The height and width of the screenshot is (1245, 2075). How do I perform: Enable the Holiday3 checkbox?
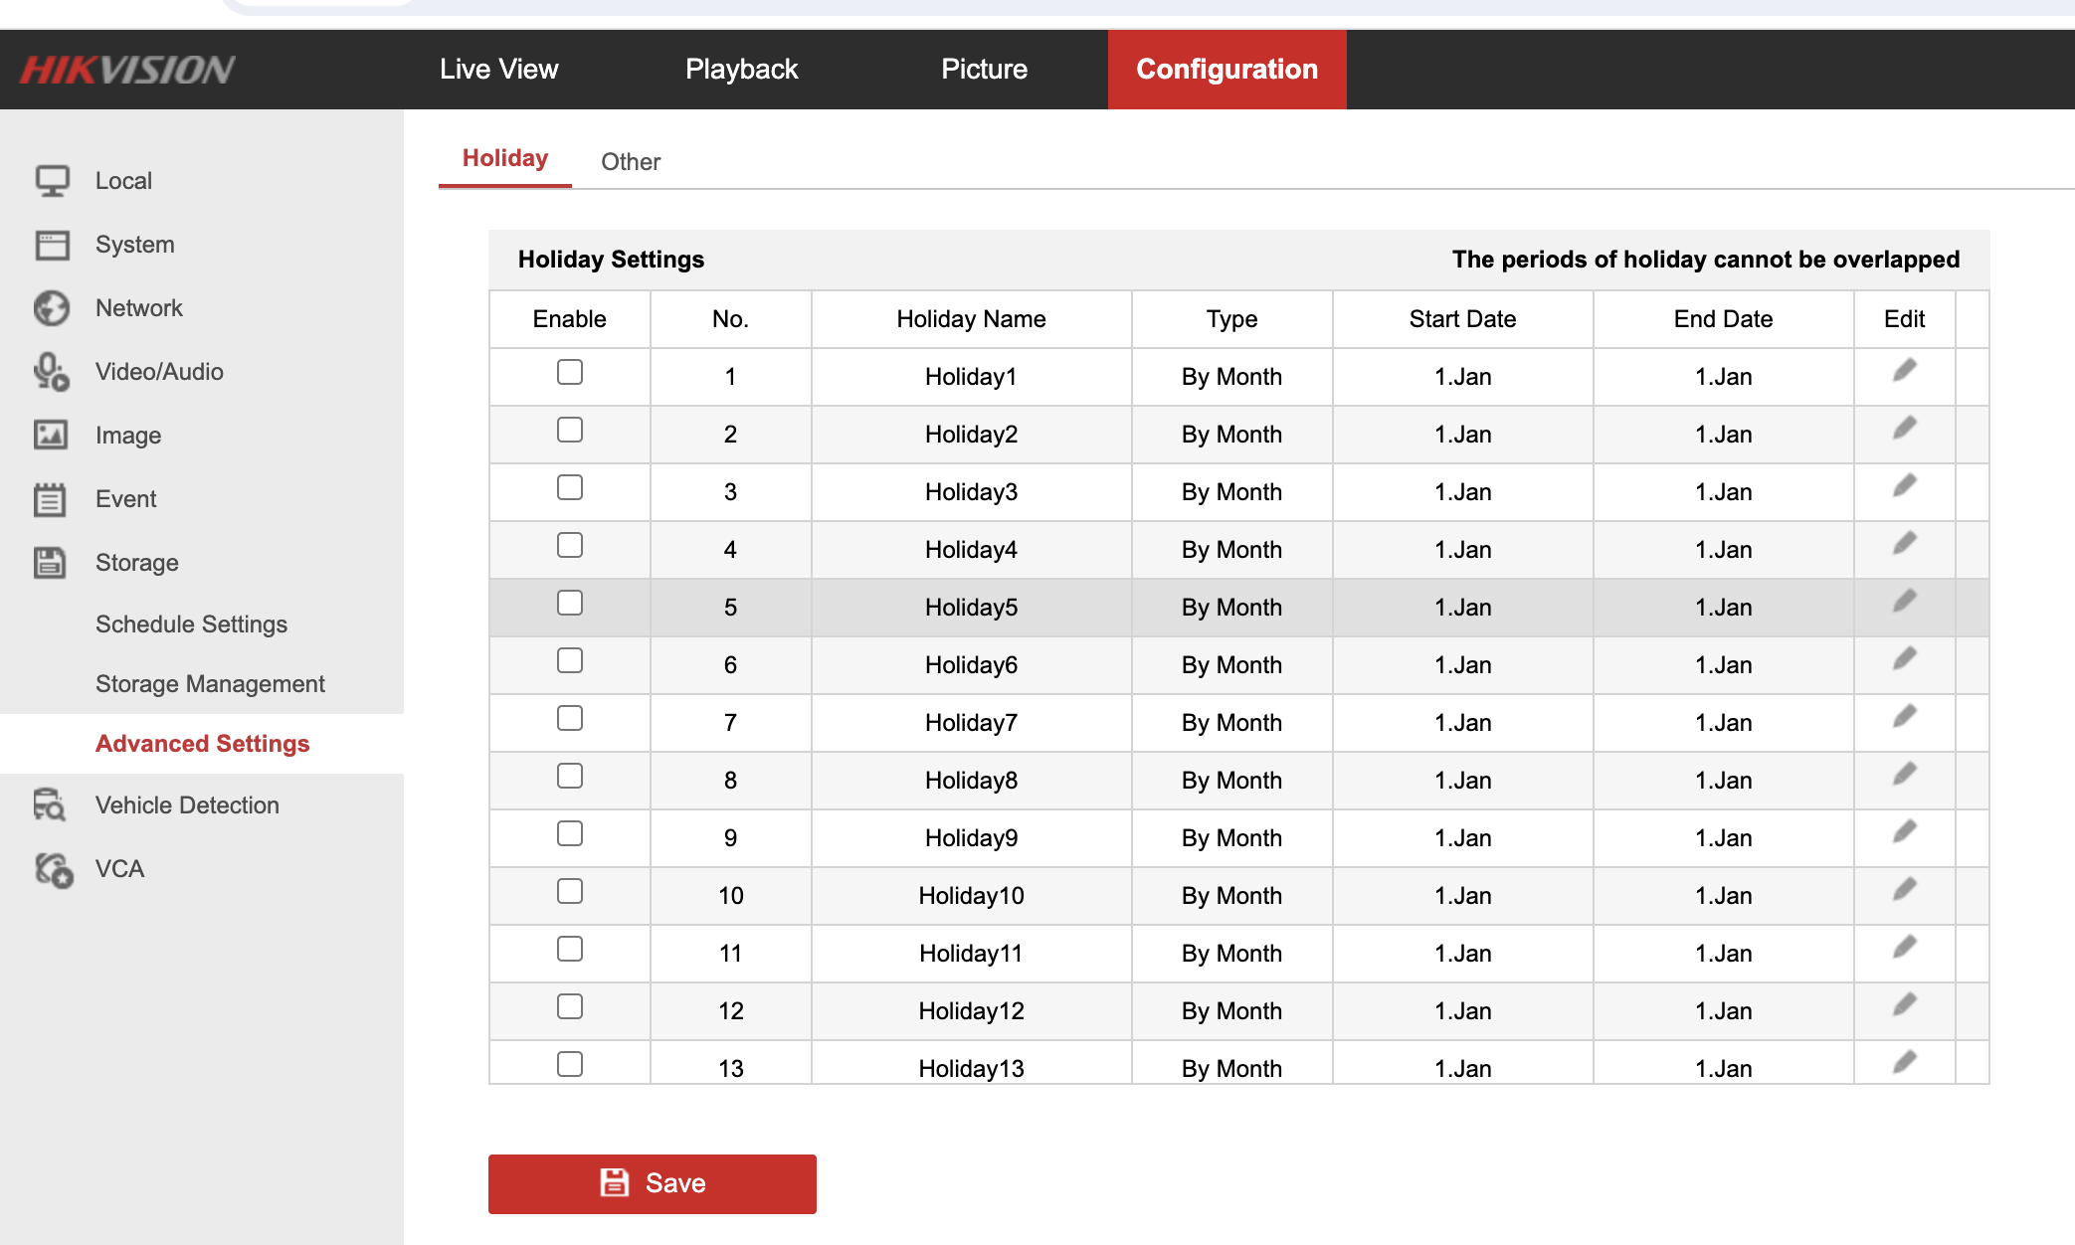pyautogui.click(x=570, y=487)
